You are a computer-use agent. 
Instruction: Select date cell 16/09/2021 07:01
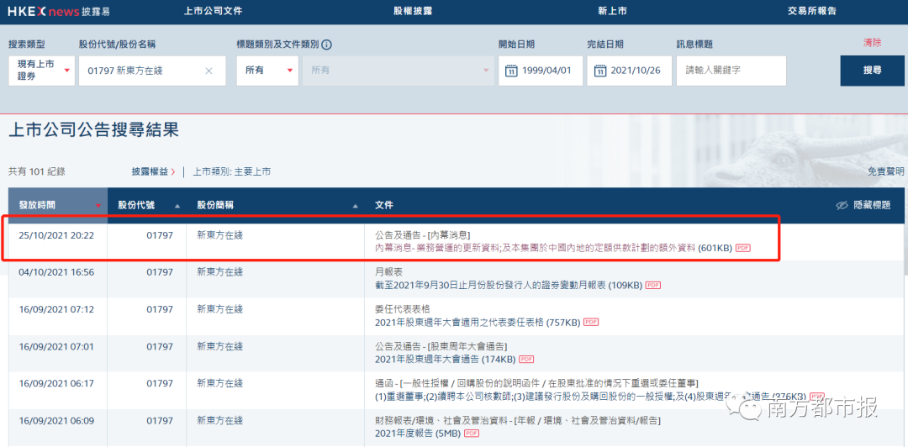(x=56, y=347)
